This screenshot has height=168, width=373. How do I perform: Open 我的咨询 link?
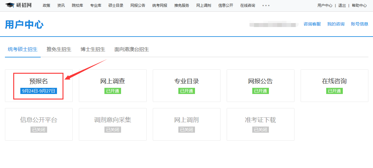pos(336,24)
